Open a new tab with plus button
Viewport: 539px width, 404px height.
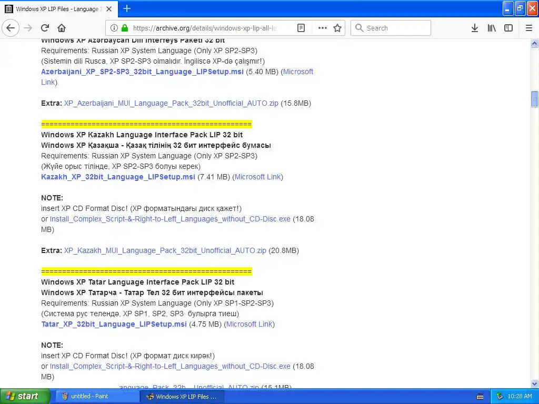[127, 8]
